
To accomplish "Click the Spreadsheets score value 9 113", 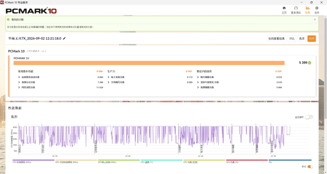I will pos(190,77).
